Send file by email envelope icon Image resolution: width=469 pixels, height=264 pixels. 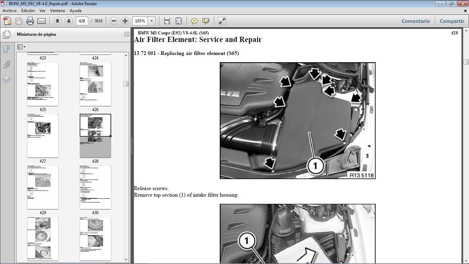point(42,21)
